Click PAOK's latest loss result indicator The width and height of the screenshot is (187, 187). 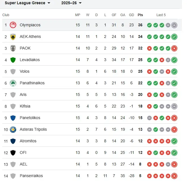(174, 48)
